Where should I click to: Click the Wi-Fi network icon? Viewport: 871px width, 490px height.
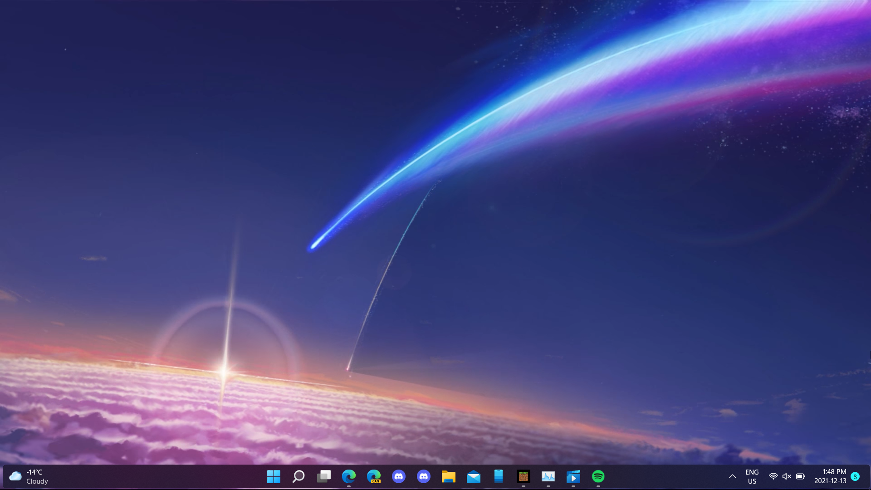(x=773, y=476)
